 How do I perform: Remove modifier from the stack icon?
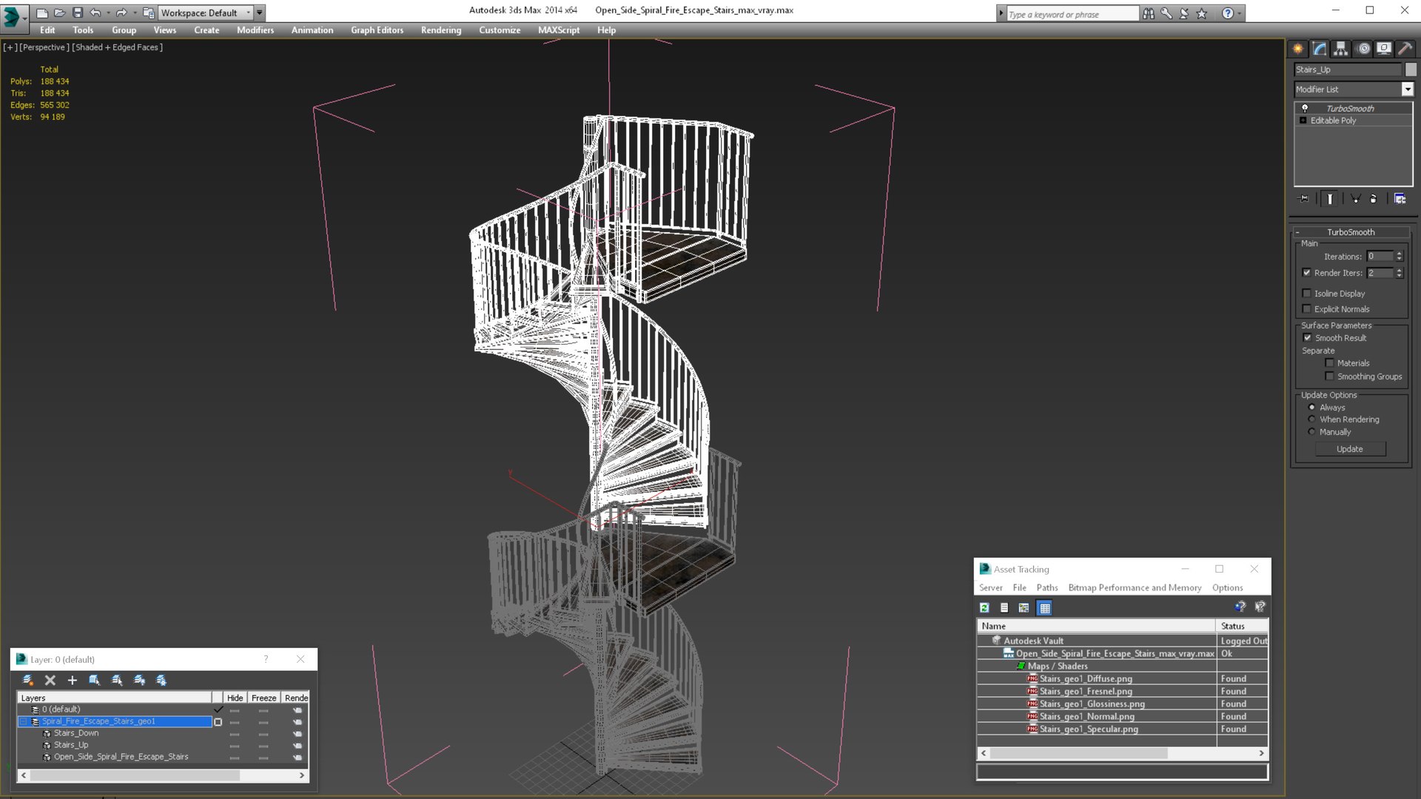click(x=1374, y=198)
